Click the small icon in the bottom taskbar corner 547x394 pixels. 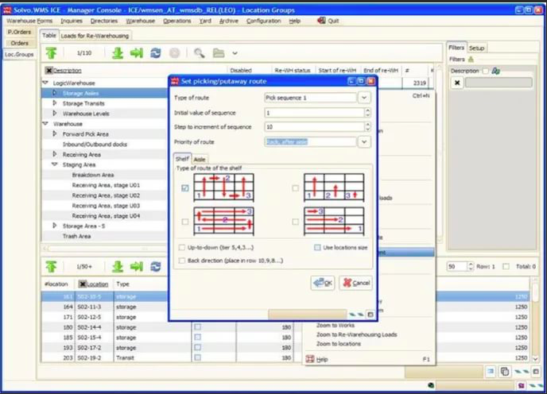click(x=522, y=385)
